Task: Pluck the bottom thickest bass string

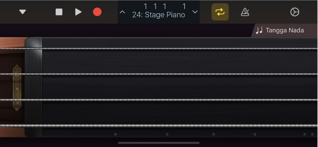Action: [177, 126]
